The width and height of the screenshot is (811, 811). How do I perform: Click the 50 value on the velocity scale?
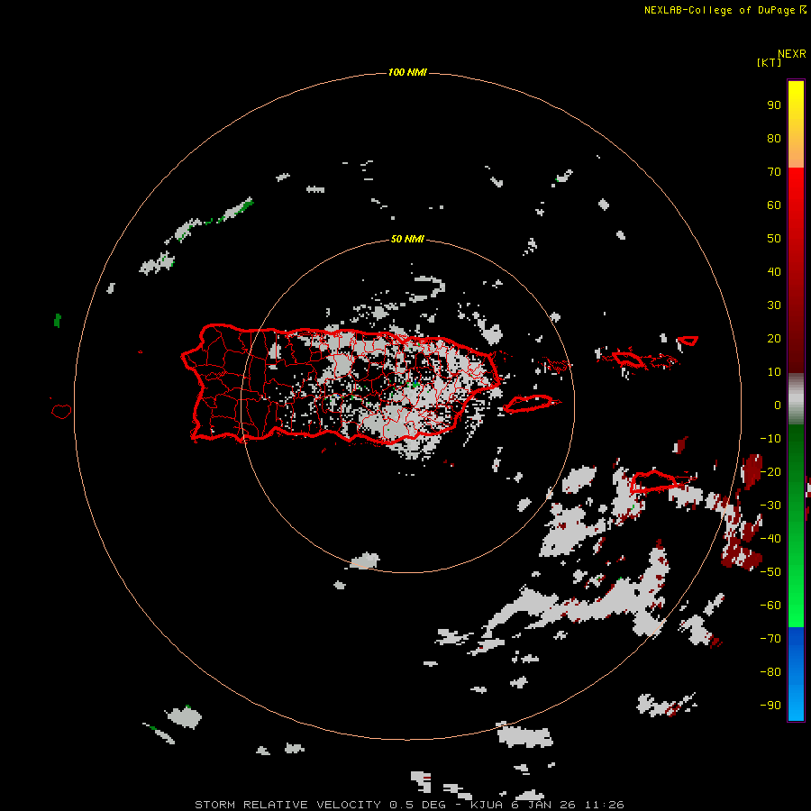click(774, 239)
